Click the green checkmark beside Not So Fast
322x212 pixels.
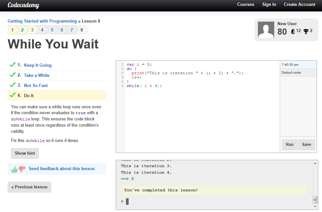[12, 85]
